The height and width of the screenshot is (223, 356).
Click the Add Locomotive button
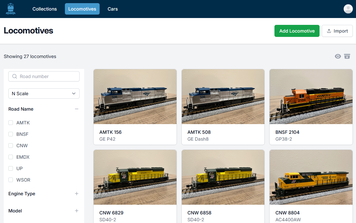(x=297, y=31)
